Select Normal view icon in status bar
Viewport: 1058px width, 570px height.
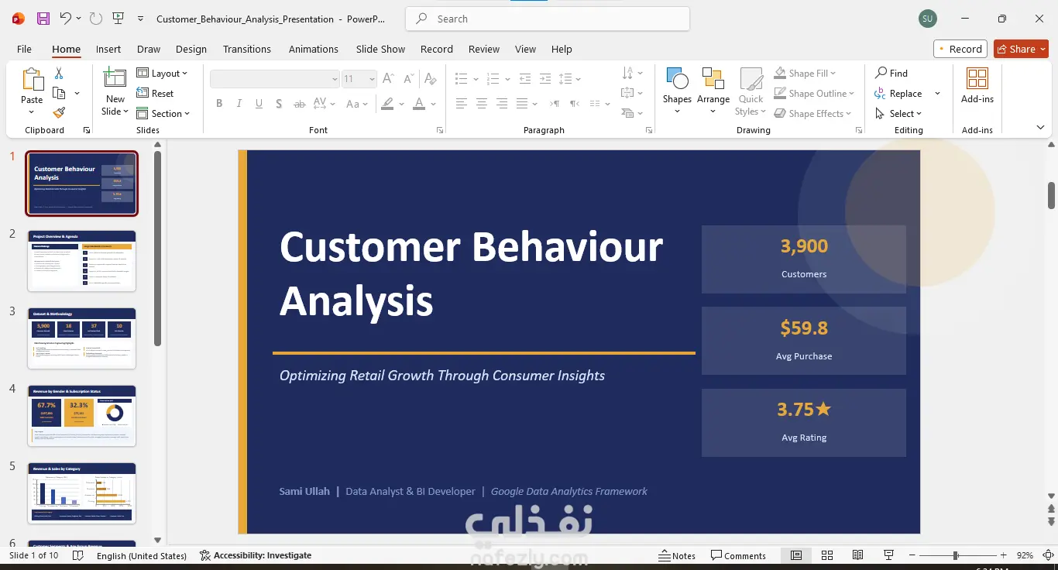796,555
